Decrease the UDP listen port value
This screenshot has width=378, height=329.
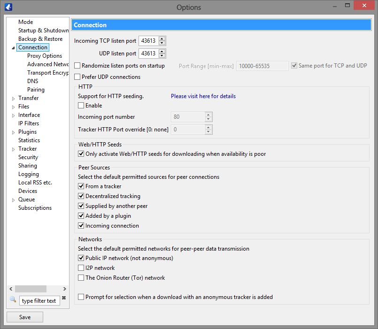tap(162, 56)
